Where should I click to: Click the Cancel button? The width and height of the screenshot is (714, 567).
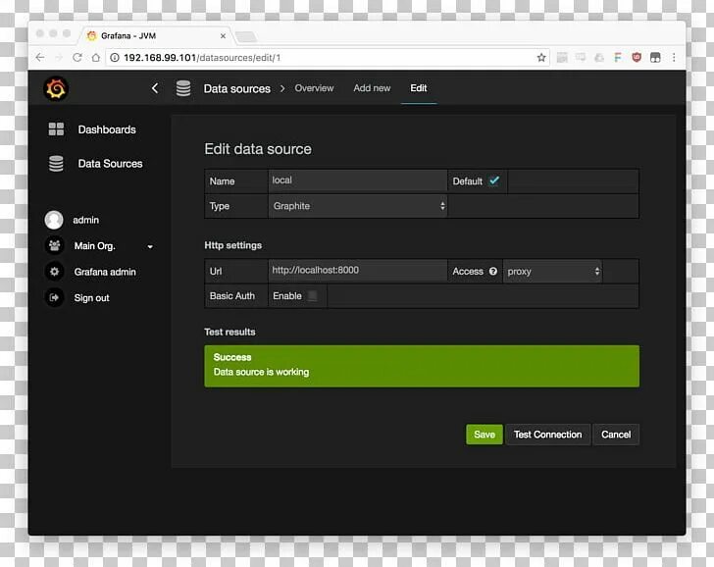click(616, 435)
